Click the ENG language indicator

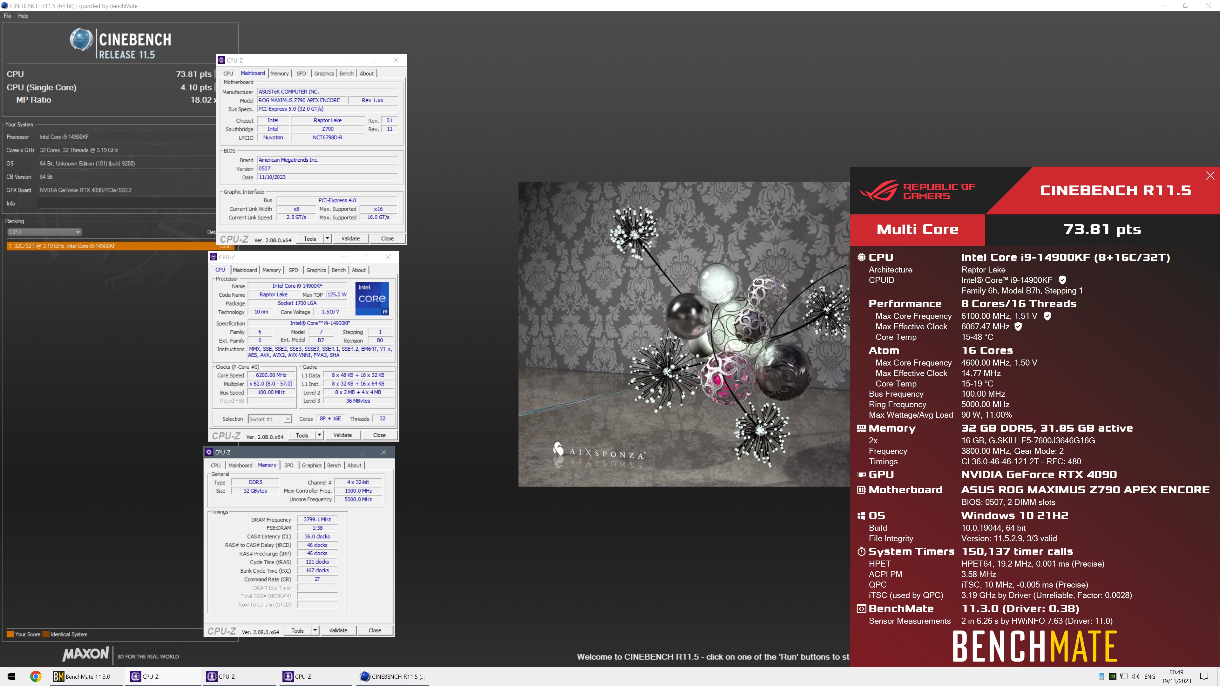coord(1149,676)
